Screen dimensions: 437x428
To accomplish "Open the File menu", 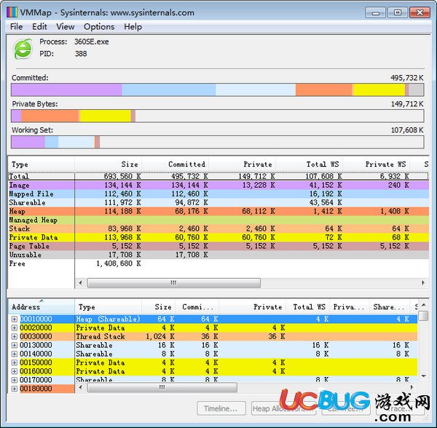I will [16, 27].
